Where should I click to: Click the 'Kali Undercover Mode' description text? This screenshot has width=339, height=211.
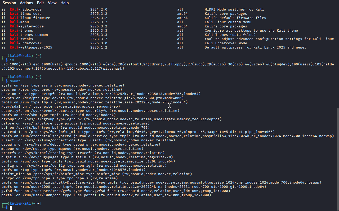226,43
